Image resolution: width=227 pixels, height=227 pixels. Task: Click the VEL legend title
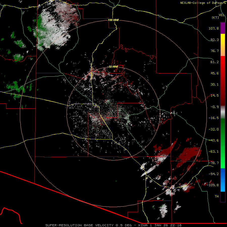pyautogui.click(x=221, y=15)
